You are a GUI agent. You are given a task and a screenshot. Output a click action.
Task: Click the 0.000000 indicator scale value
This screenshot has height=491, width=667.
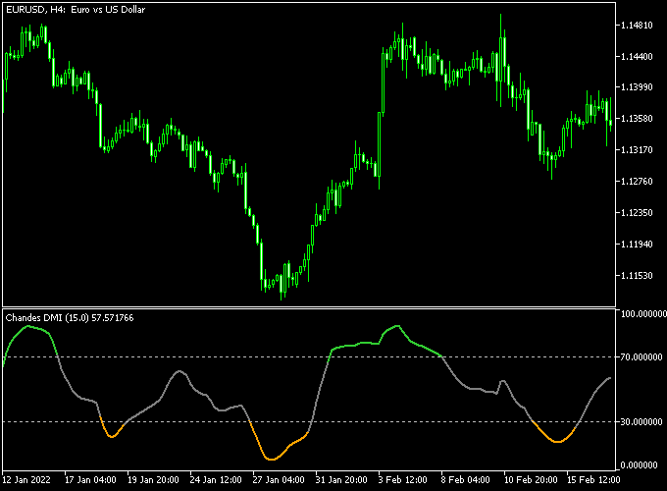click(643, 464)
